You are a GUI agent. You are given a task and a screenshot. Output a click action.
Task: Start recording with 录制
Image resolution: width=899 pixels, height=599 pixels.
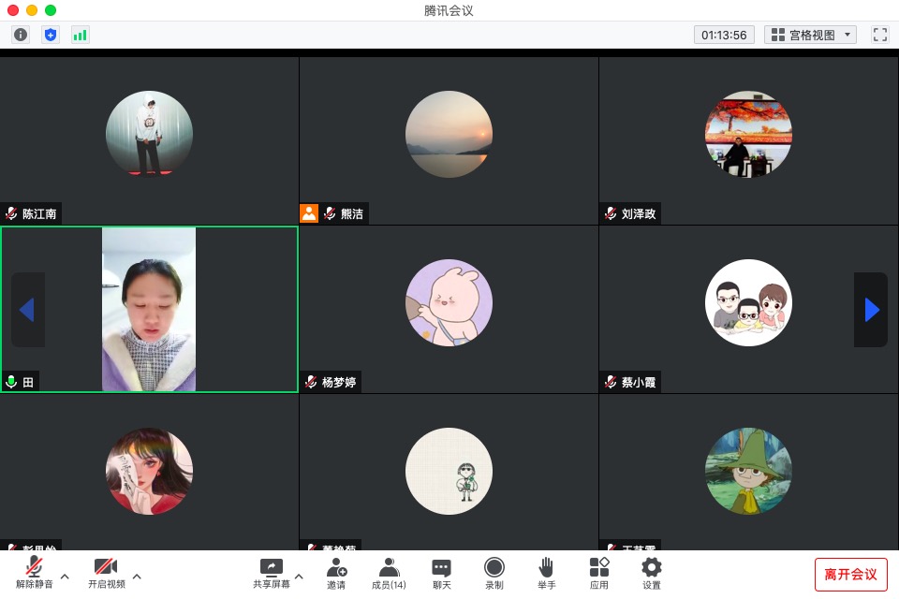click(494, 573)
